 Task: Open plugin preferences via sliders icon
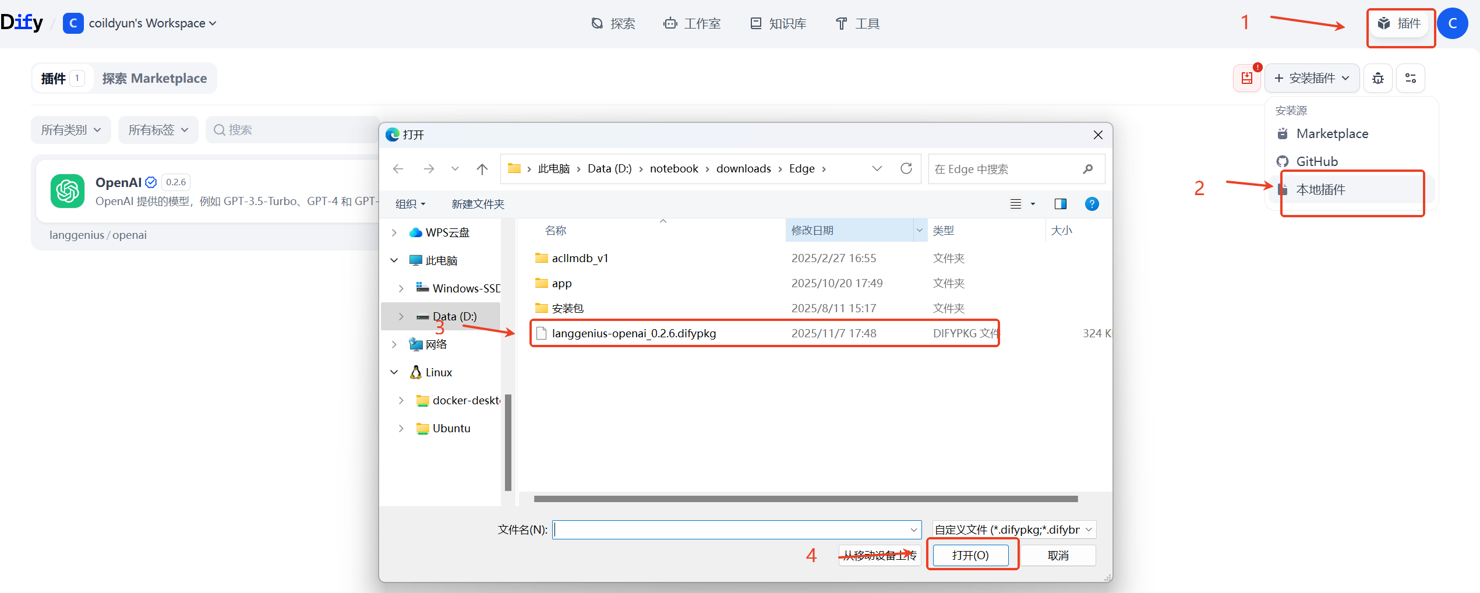[1411, 77]
